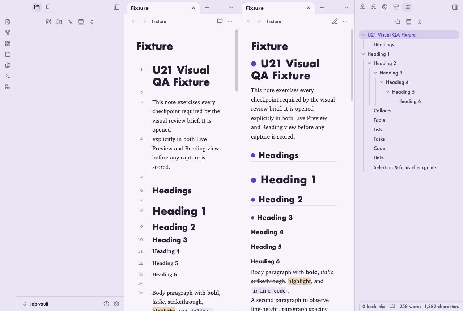Click the insert template ribbon icon
Image resolution: width=463 pixels, height=311 pixels.
(x=8, y=65)
